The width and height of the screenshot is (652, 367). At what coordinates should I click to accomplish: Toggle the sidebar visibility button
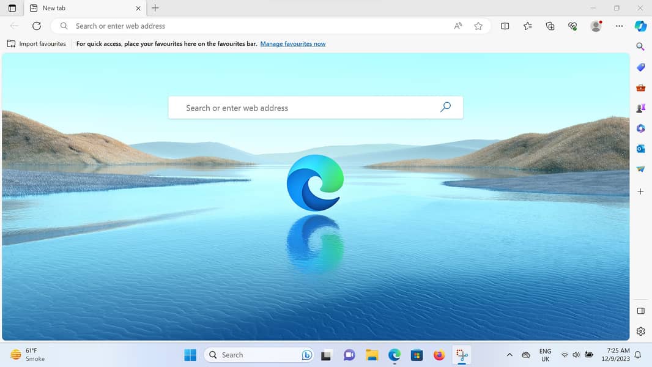click(x=640, y=311)
